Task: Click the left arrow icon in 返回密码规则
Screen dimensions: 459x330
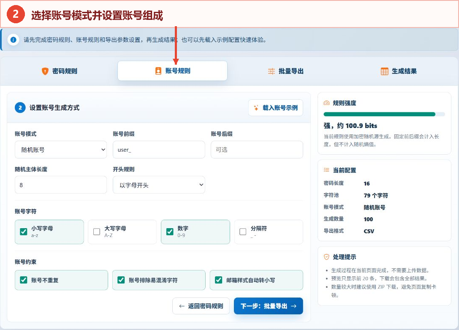Action: pos(182,306)
